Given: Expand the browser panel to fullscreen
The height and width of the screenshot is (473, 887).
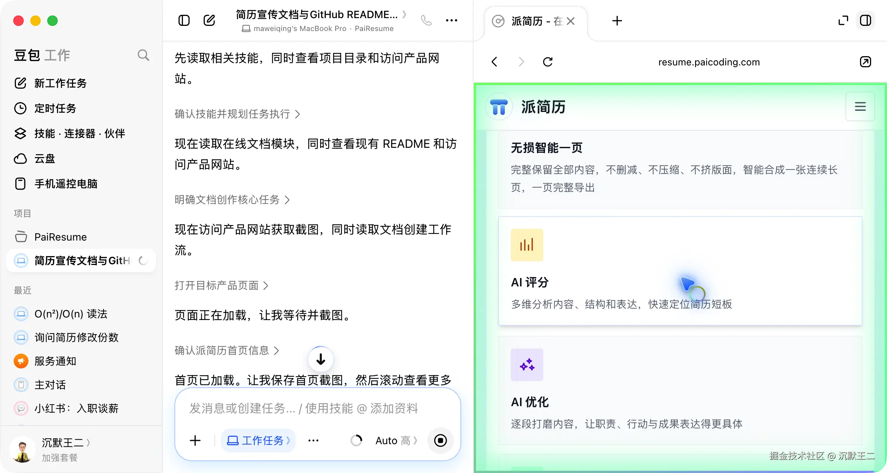Looking at the screenshot, I should 843,21.
